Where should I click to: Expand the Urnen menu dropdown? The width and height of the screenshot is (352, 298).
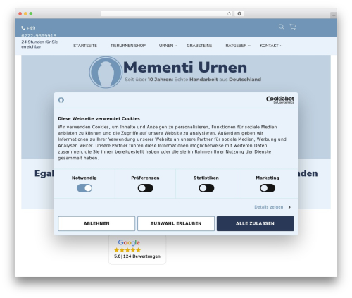(x=168, y=46)
